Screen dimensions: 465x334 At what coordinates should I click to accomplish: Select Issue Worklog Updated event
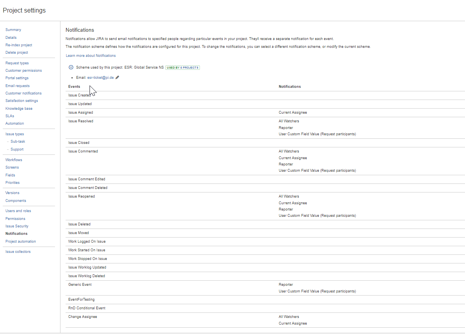(265, 267)
